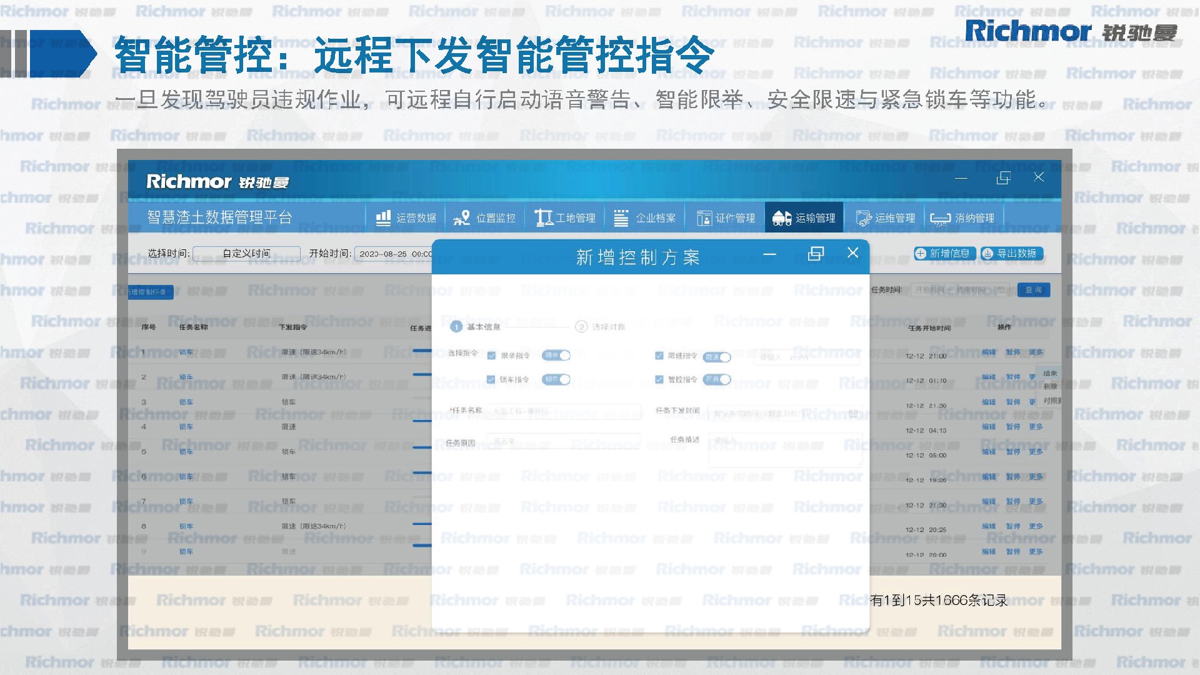Restore the main Richmor platform window
1200x675 pixels.
click(x=1003, y=178)
